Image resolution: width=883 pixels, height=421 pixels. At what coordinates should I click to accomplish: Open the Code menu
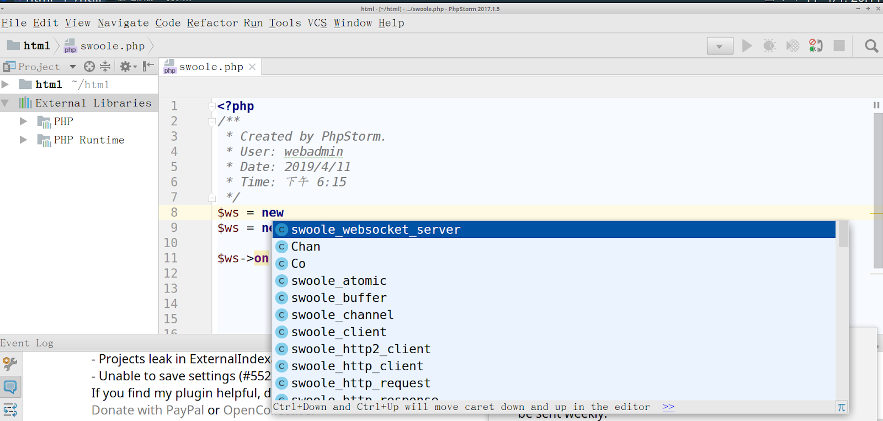168,23
